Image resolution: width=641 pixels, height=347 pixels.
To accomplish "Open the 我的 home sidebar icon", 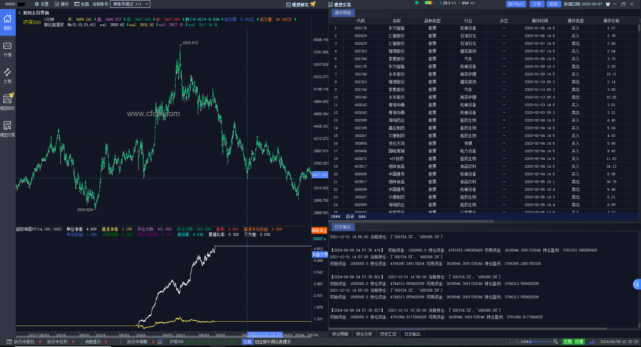I will coord(8,22).
